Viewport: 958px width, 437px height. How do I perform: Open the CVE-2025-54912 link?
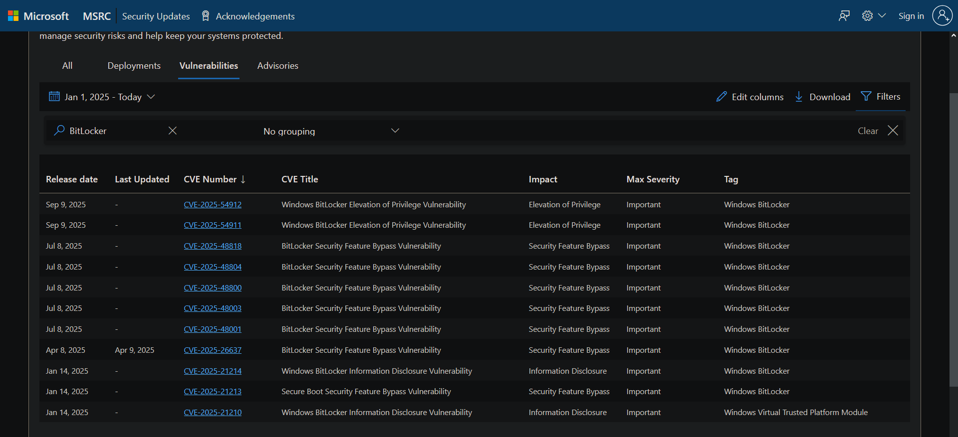[213, 205]
